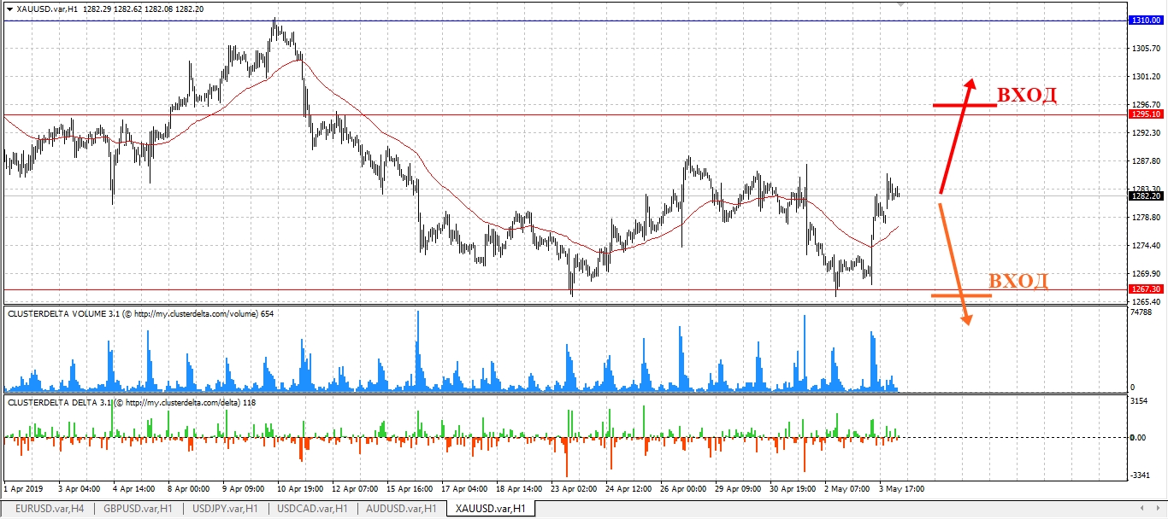Open the chart menu triangle beside XAUUSD.var,H1 title

[x=9, y=9]
